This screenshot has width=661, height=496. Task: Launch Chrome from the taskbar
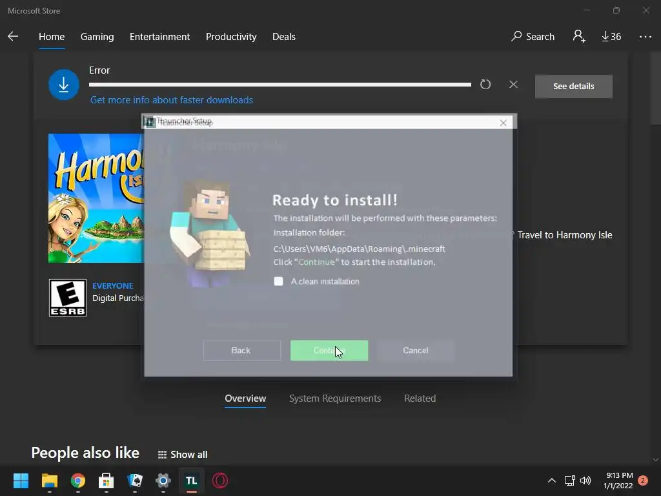tap(78, 480)
